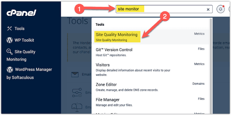Viewport: 231px width, 115px height.
Task: Click the Files label beside Git Version Control
Action: 201,49
